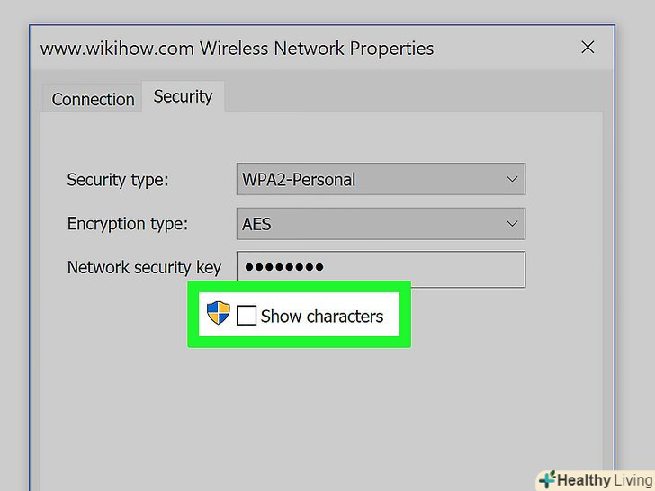The image size is (655, 491).
Task: Click the "Network security key" label
Action: pos(142,267)
